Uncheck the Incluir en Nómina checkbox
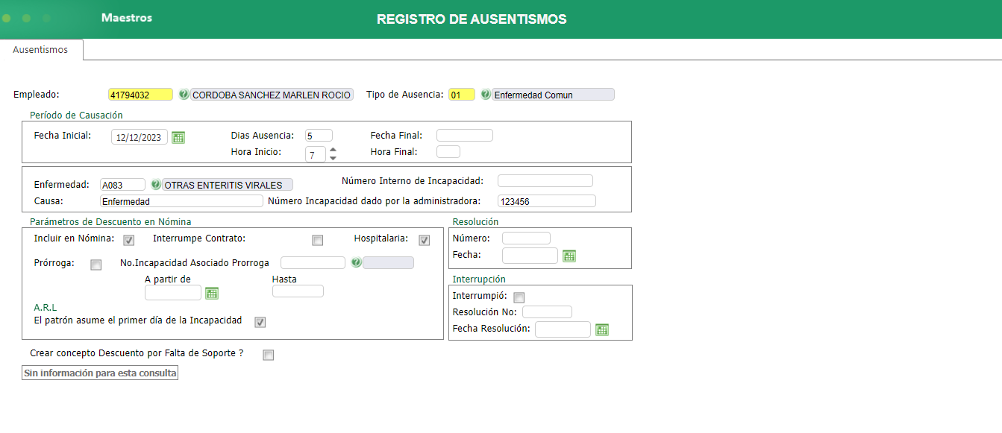Viewport: 1002px width, 433px height. tap(128, 240)
